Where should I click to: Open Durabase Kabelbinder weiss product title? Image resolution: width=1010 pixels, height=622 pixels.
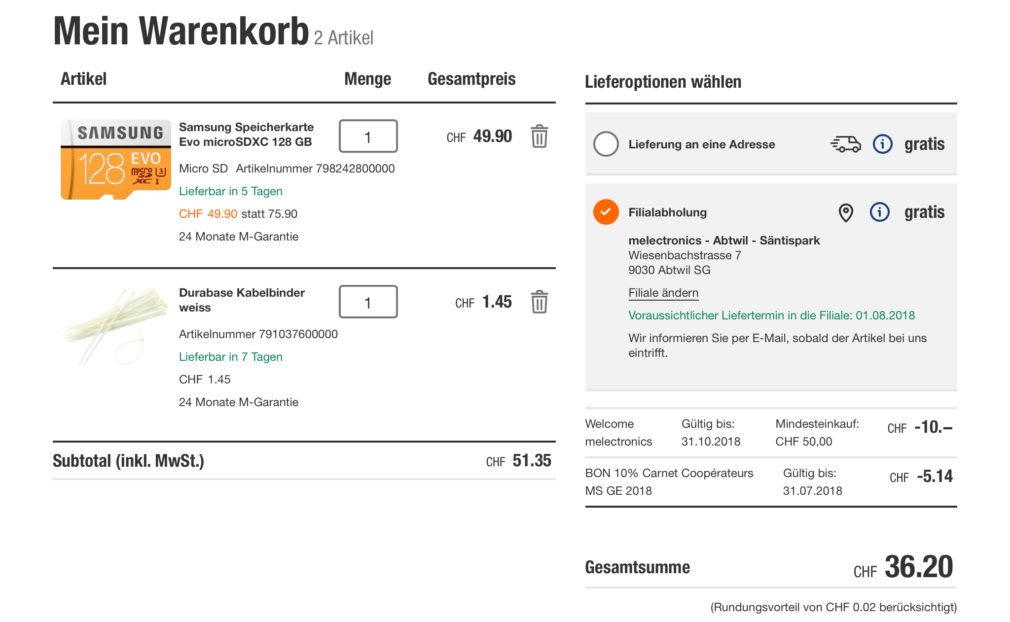tap(242, 300)
